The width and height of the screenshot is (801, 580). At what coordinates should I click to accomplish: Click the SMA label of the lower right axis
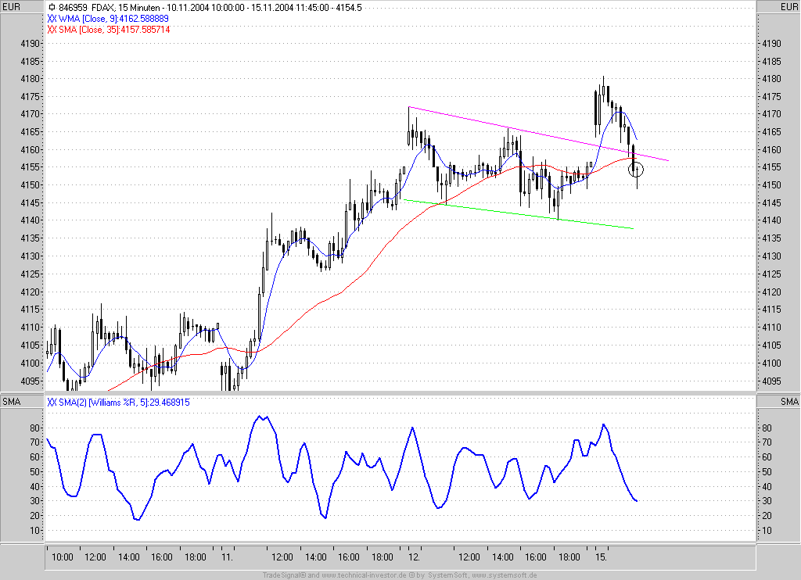point(789,402)
